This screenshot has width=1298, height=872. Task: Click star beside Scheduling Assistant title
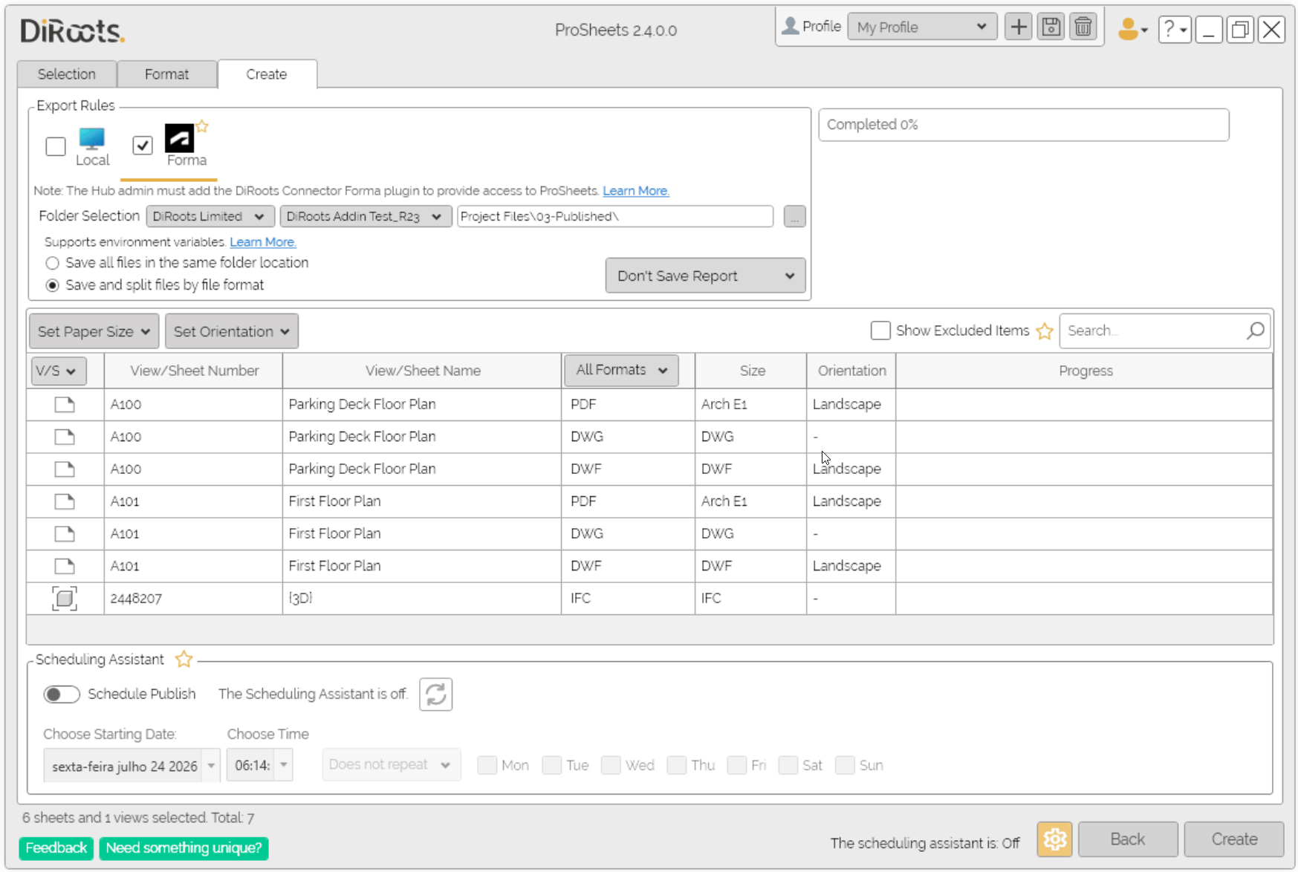[184, 660]
